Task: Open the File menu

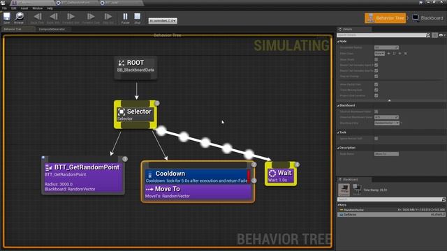Action: (4, 8)
